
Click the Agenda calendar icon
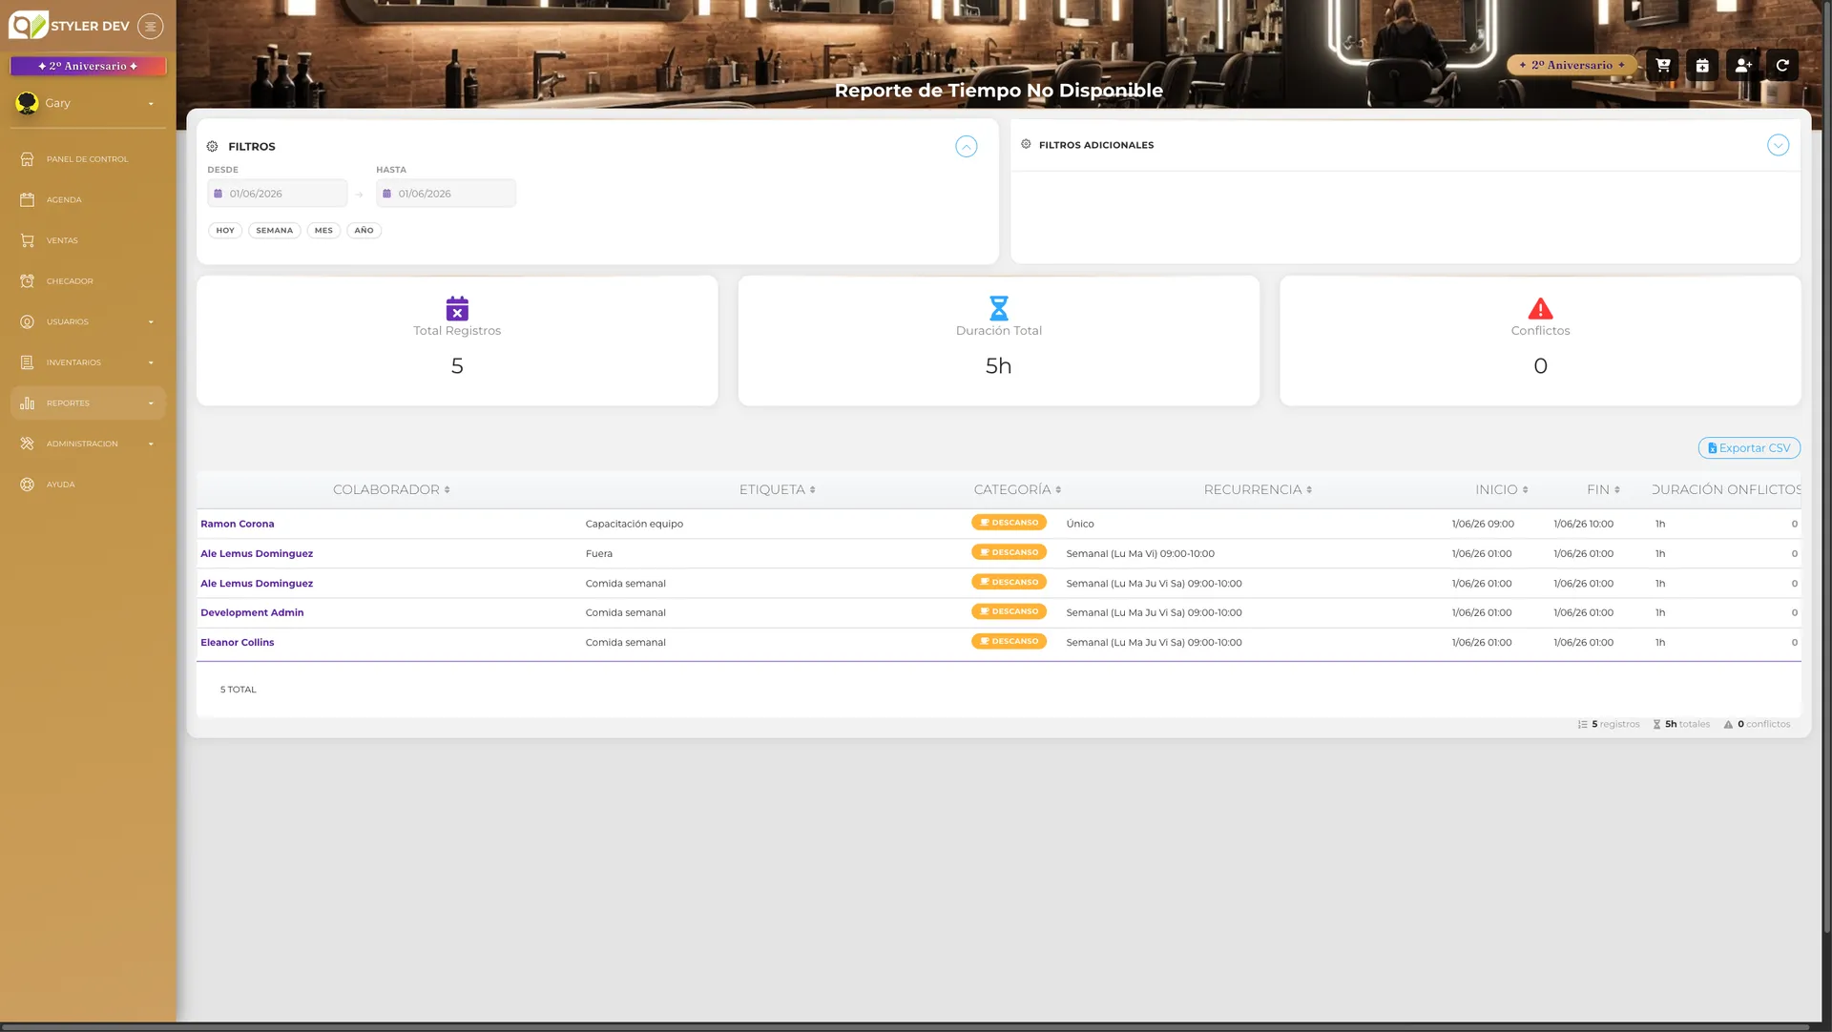27,200
